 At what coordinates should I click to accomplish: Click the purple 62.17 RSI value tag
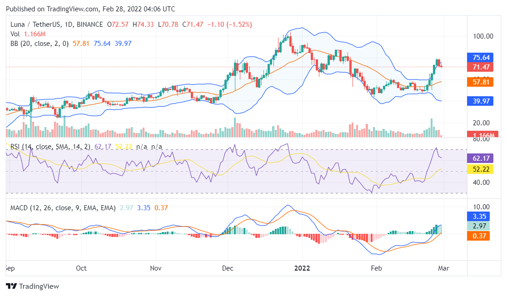[481, 158]
